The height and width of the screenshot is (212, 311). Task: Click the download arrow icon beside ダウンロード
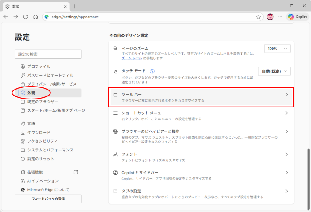click(23, 133)
